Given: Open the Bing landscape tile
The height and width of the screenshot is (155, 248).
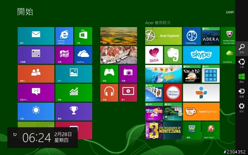Looking at the screenshot, I should pyautogui.click(x=119, y=36).
